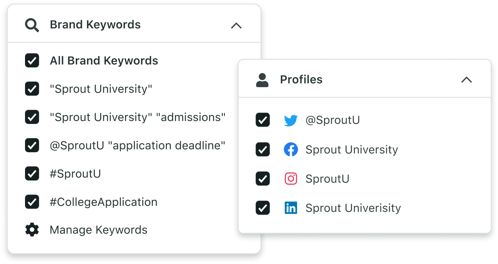Click the Profiles header label
498x264 pixels.
pyautogui.click(x=301, y=80)
